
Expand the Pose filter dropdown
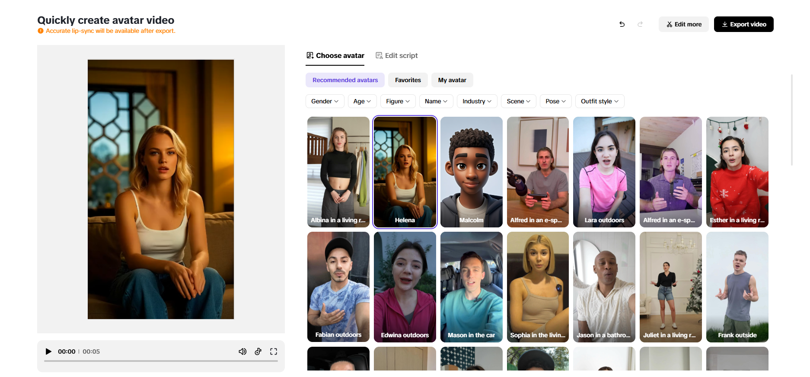tap(556, 101)
